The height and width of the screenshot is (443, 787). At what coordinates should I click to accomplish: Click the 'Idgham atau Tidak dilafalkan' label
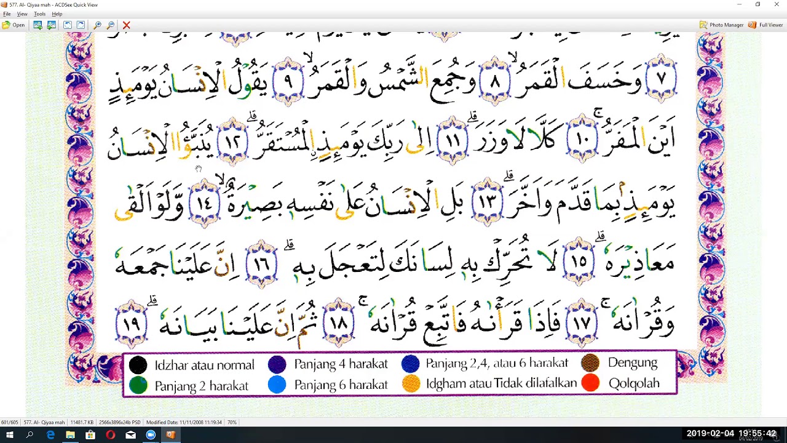click(501, 383)
